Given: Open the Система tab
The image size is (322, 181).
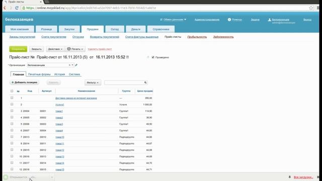Looking at the screenshot, I should [x=74, y=74].
